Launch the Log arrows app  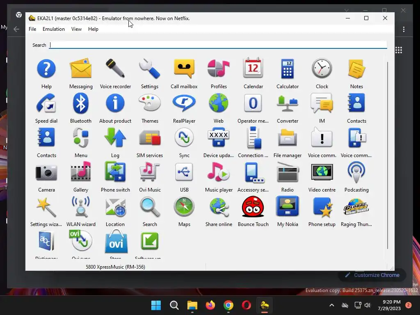[x=115, y=137]
